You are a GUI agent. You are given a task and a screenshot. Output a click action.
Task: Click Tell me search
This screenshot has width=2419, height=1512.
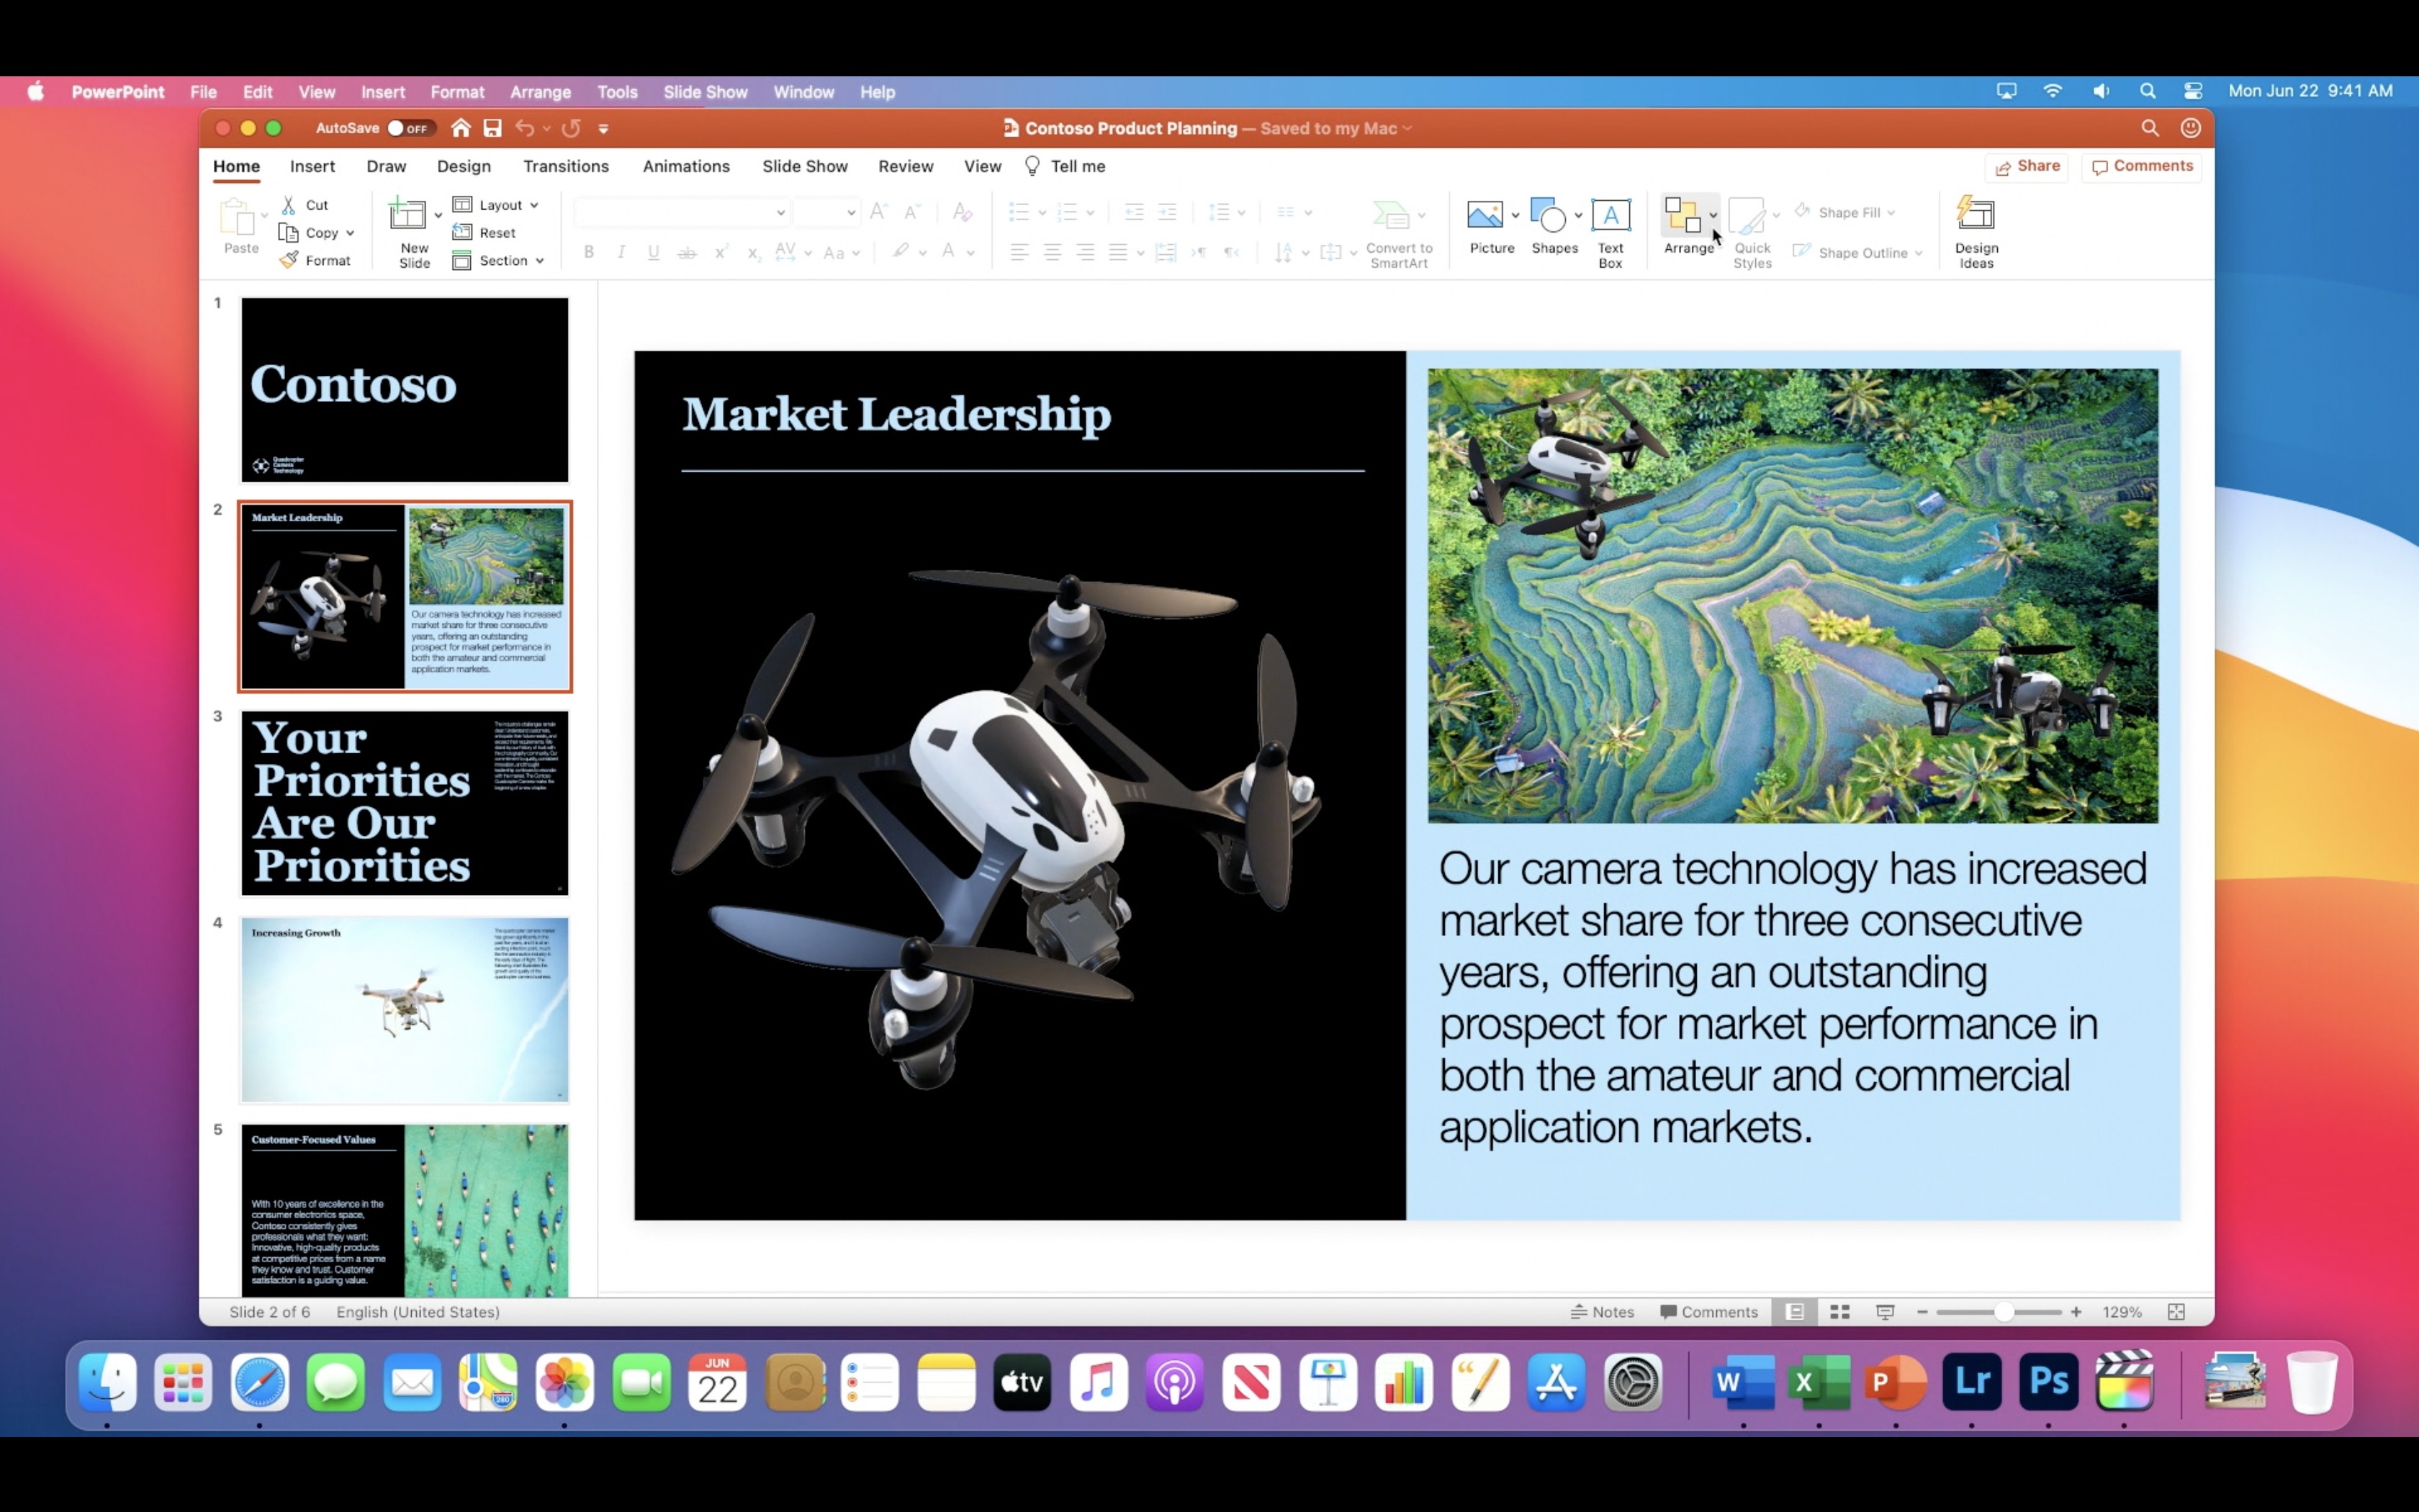point(1066,166)
